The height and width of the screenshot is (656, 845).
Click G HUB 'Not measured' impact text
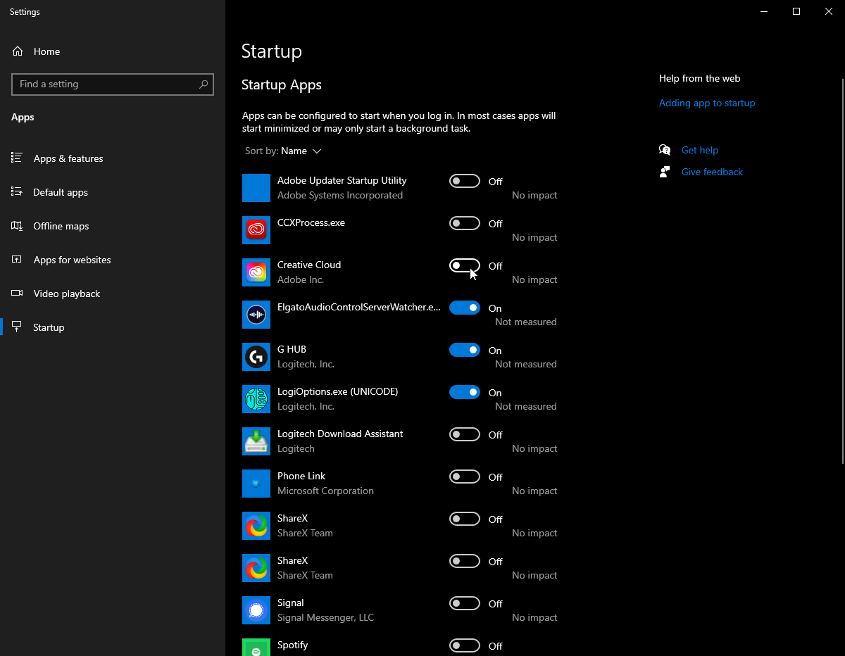525,364
